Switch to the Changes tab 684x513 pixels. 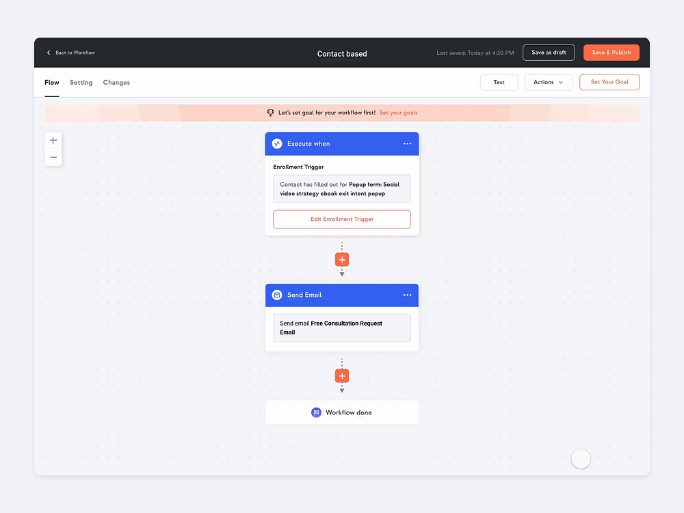click(116, 82)
